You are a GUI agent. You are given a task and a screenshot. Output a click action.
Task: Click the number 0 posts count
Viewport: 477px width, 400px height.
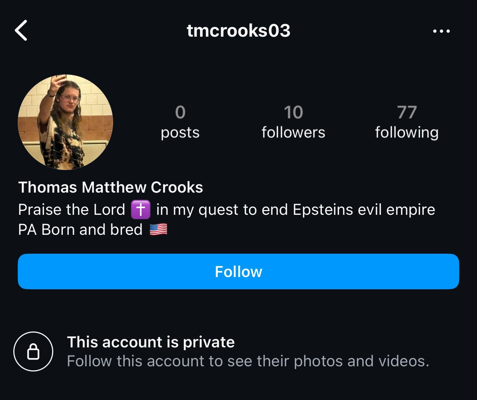(x=180, y=112)
